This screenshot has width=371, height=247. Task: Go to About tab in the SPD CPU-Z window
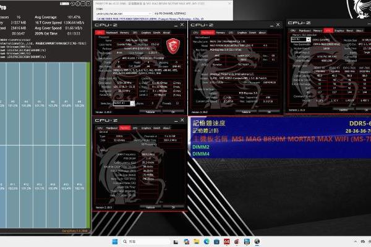359,30
